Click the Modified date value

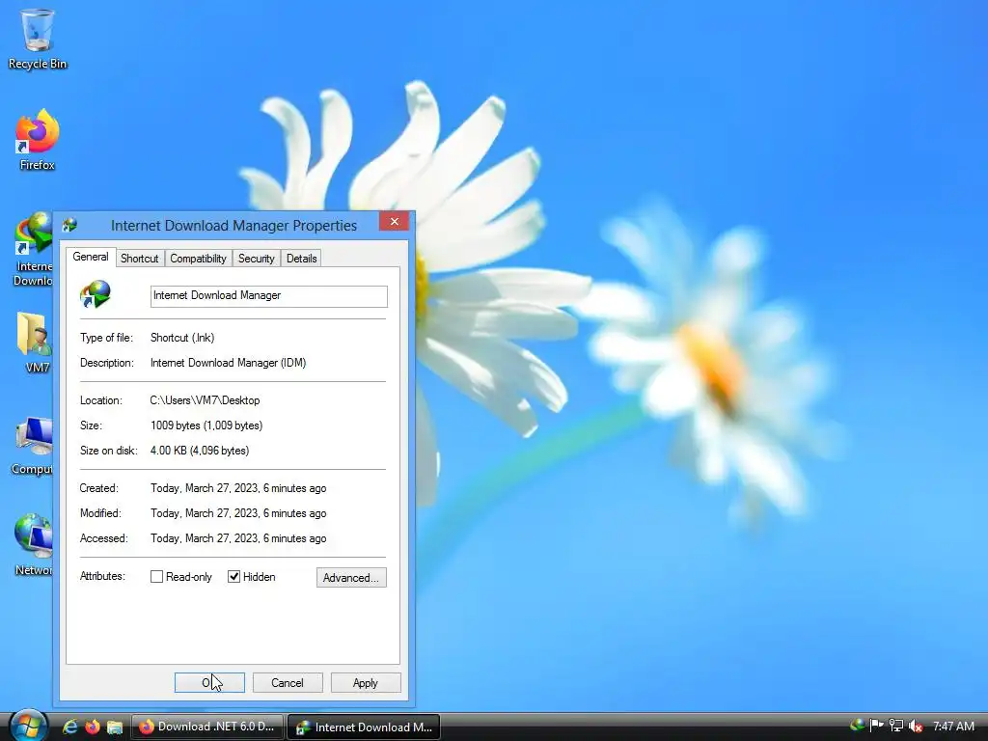pyautogui.click(x=238, y=513)
